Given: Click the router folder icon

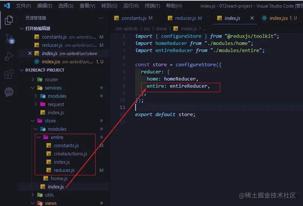Looking at the screenshot, I should (x=40, y=79).
